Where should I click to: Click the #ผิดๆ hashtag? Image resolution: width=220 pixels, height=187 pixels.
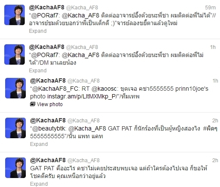tap(210, 128)
